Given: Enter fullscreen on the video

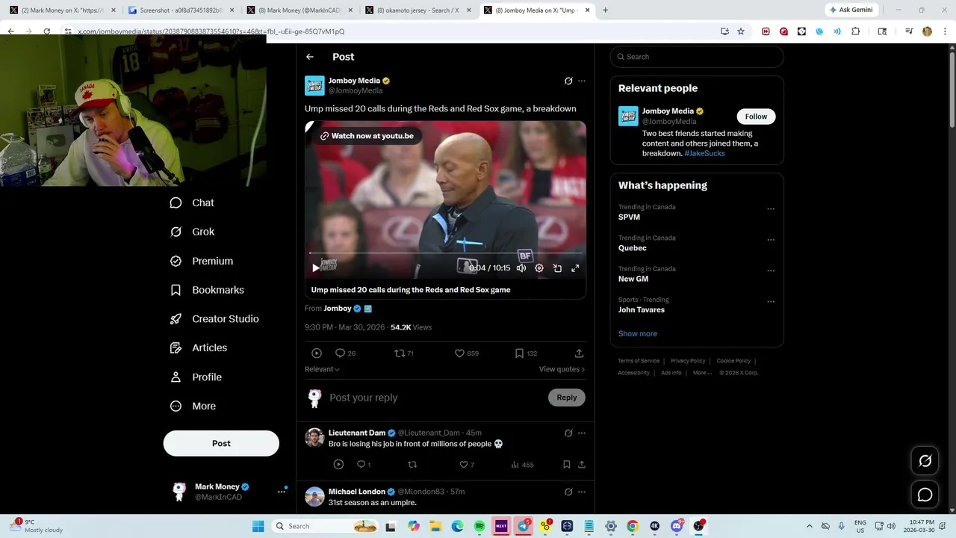Looking at the screenshot, I should pos(575,268).
